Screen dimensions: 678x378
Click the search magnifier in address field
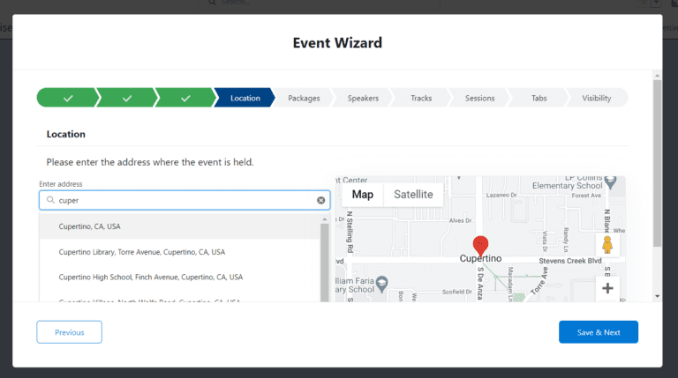[x=50, y=200]
